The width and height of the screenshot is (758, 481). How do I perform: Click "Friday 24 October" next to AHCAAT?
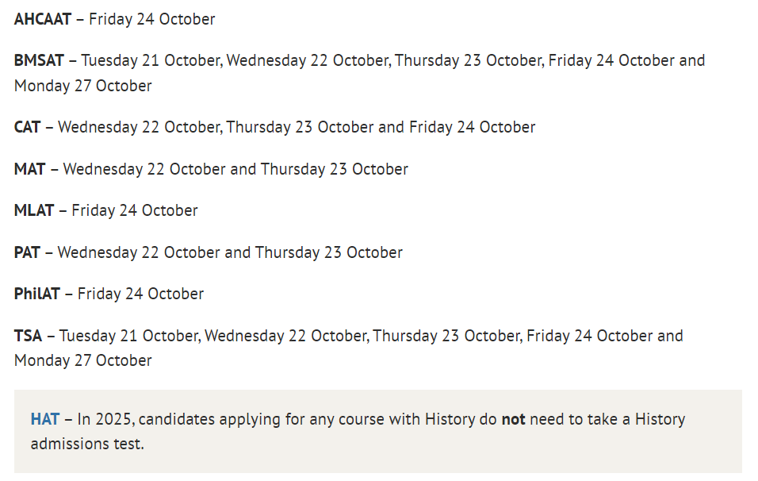[x=151, y=19]
